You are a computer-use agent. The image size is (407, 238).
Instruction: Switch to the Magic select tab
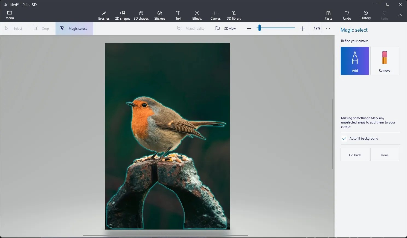(x=74, y=28)
